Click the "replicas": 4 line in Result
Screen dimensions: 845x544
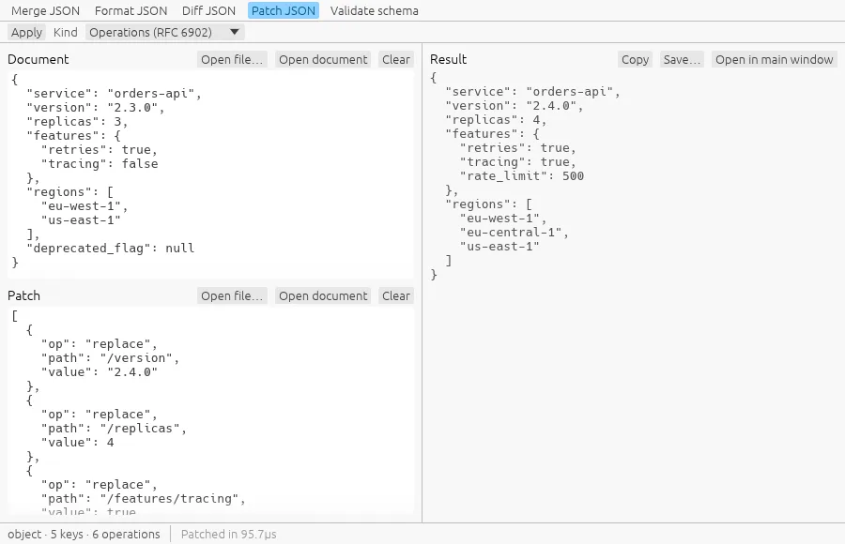pos(496,119)
